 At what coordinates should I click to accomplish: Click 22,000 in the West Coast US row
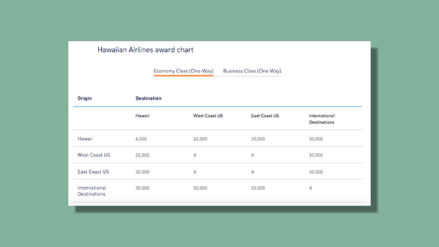coord(142,155)
